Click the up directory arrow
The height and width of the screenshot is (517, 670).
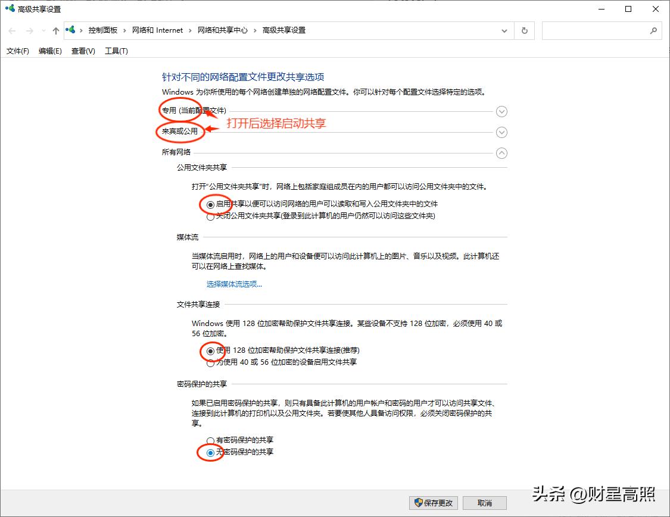pyautogui.click(x=54, y=30)
